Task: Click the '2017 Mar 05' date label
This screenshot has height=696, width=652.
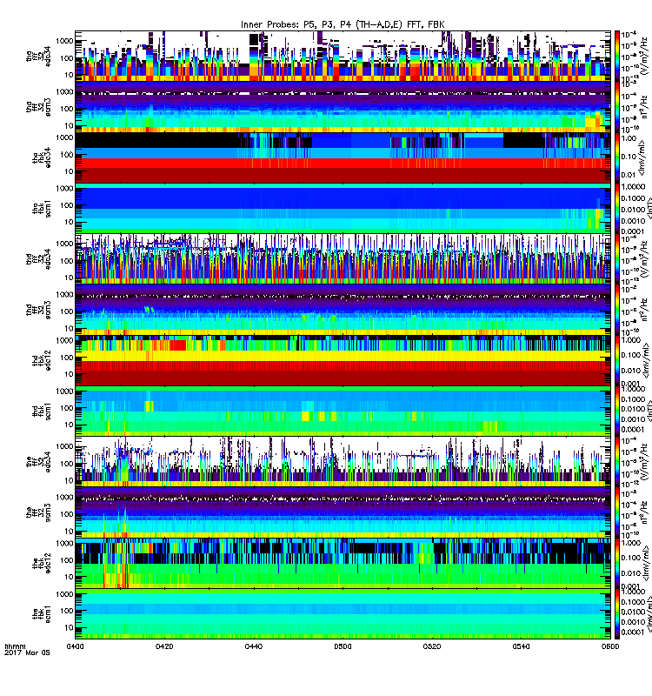Action: pyautogui.click(x=27, y=652)
